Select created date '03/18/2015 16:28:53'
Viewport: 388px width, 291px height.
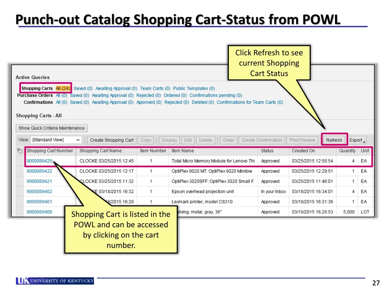pos(312,212)
